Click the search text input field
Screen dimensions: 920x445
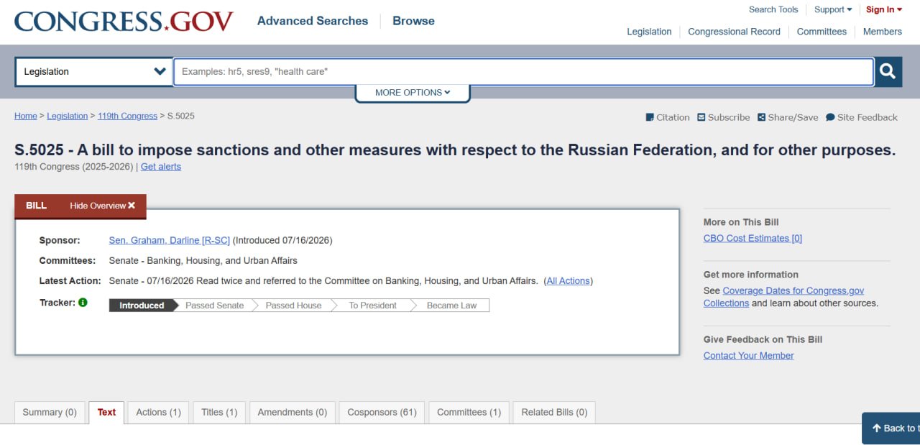(523, 72)
